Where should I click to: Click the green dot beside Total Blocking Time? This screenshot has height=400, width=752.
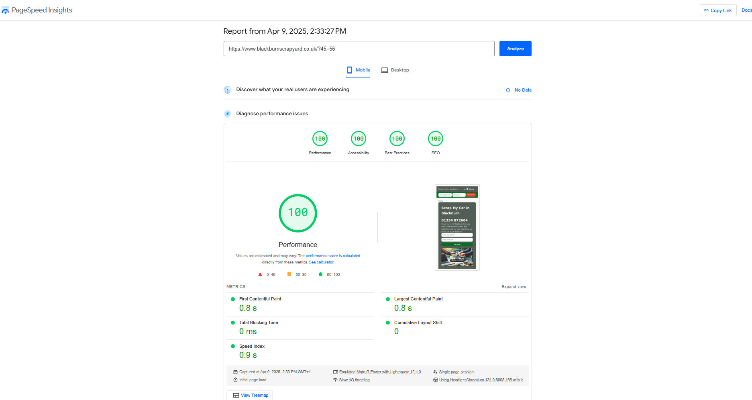(233, 323)
